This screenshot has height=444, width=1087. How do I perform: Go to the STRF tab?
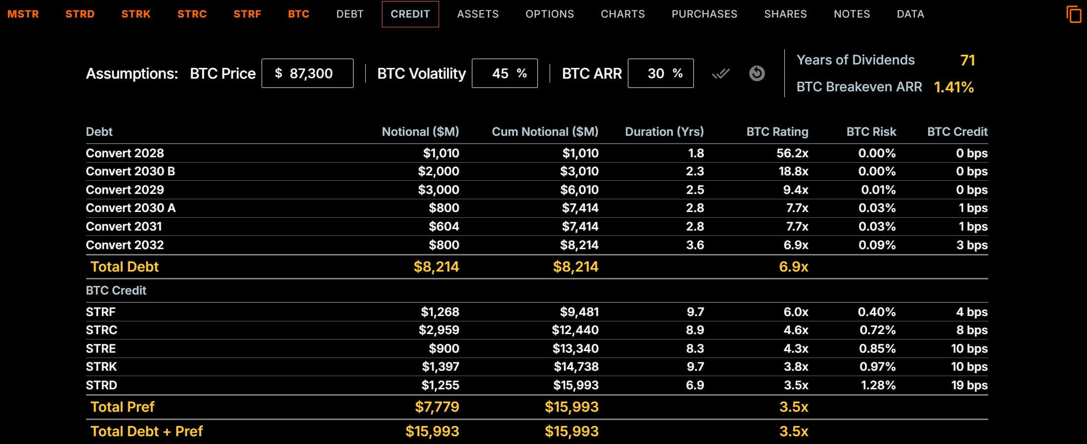[247, 14]
